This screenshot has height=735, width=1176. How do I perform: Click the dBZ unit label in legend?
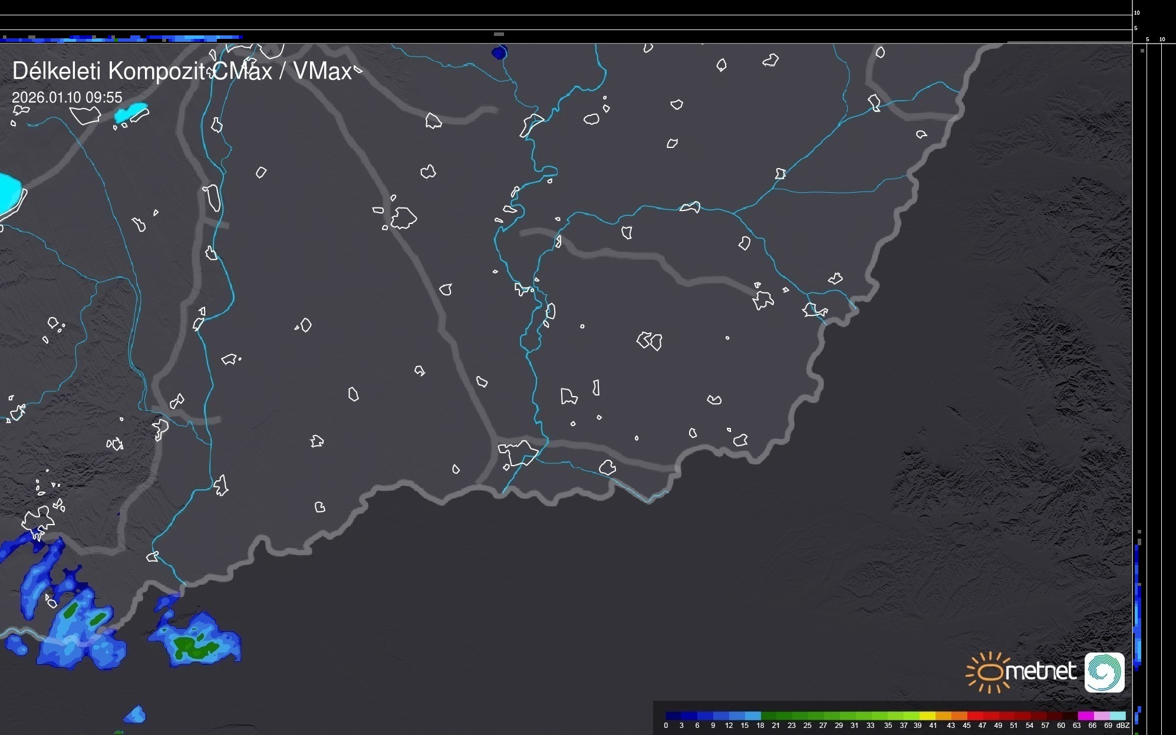pos(1122,726)
